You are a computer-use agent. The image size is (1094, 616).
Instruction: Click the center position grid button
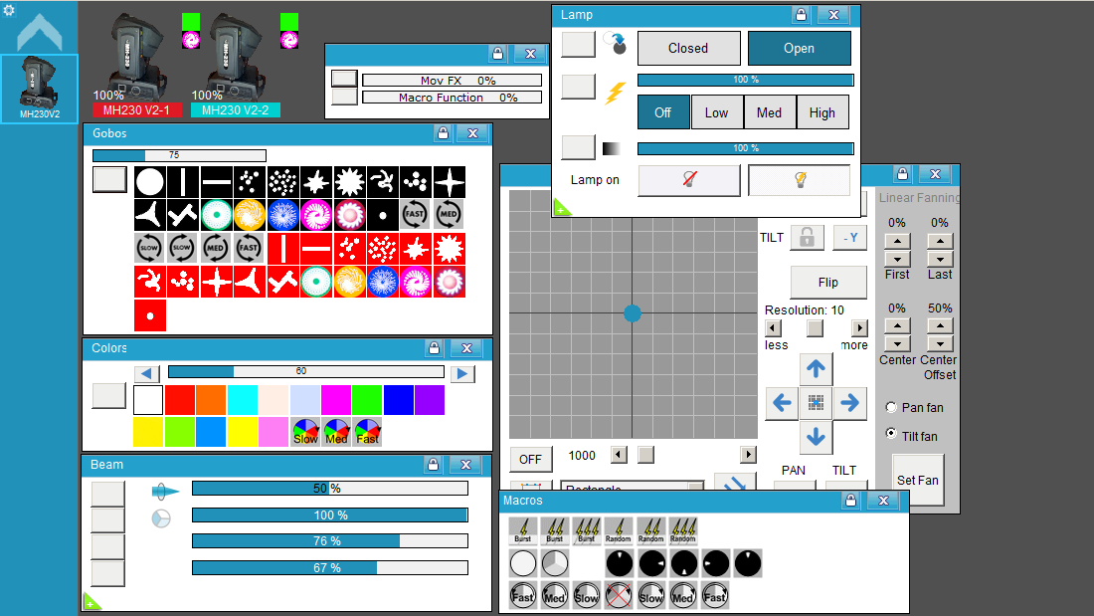pos(816,403)
